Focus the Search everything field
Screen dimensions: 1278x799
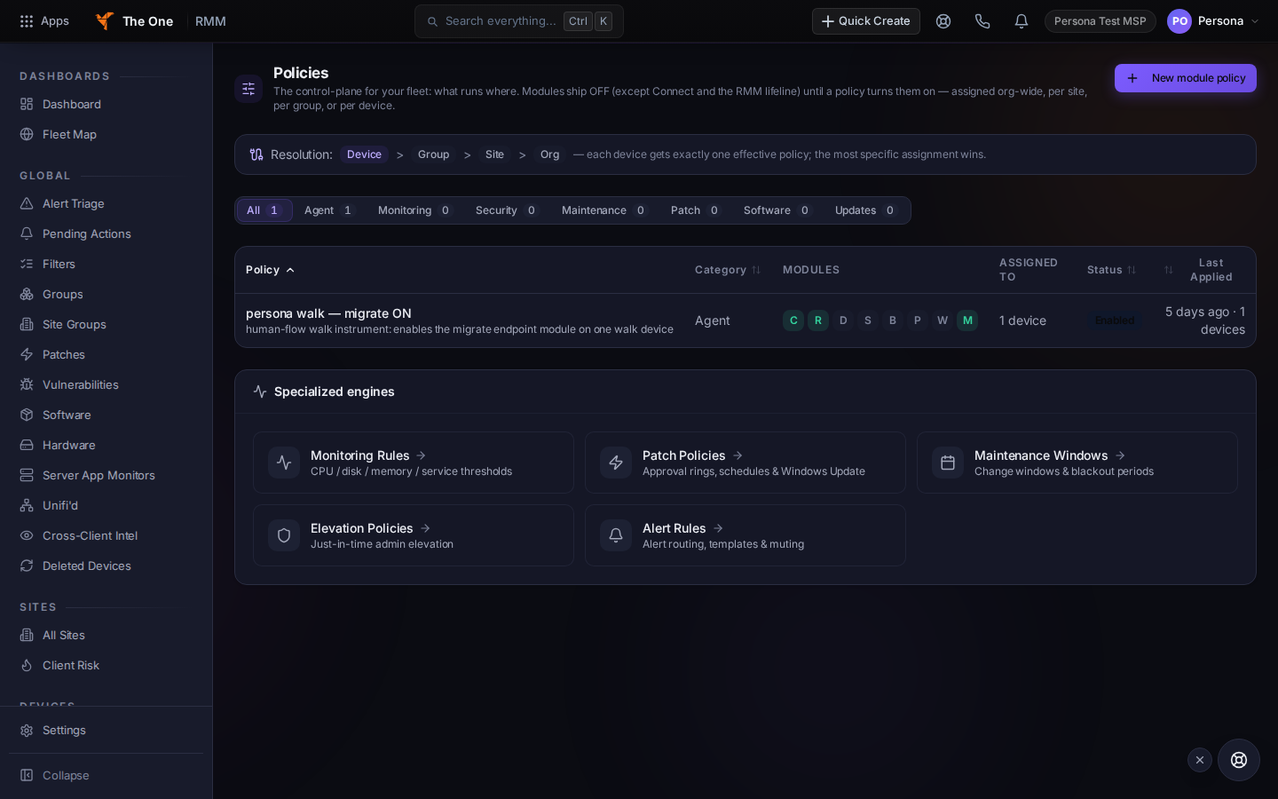519,21
